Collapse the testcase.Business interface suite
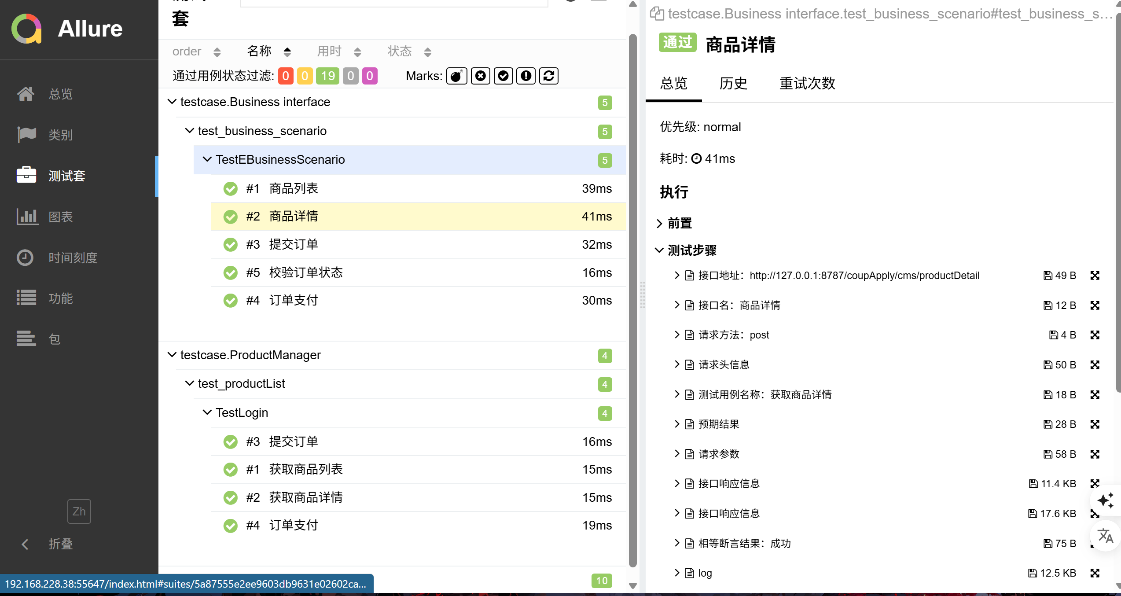 tap(172, 102)
